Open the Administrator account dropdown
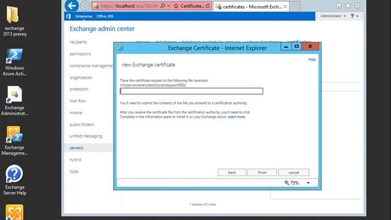This screenshot has width=391, height=220. [x=333, y=16]
